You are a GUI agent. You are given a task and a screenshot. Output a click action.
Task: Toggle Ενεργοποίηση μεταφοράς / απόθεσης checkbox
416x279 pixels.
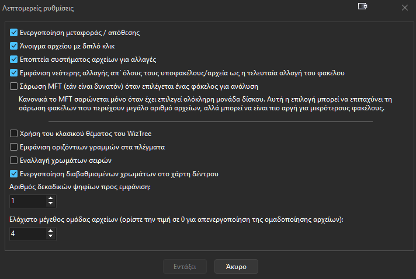pos(15,32)
